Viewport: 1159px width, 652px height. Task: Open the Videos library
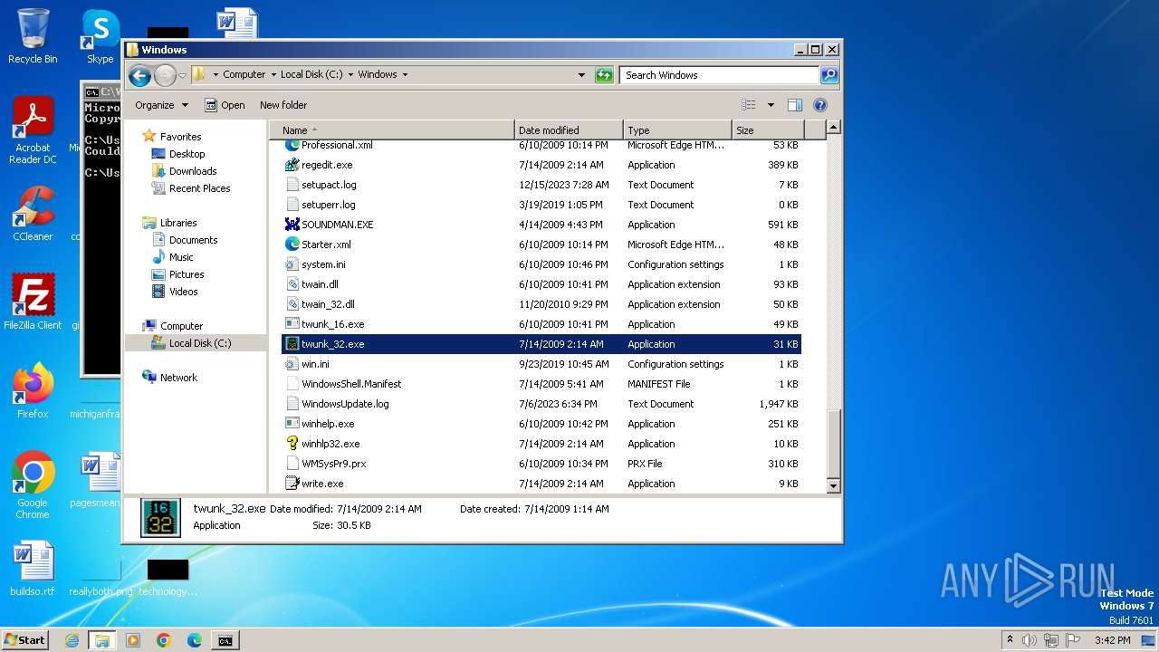(x=183, y=292)
